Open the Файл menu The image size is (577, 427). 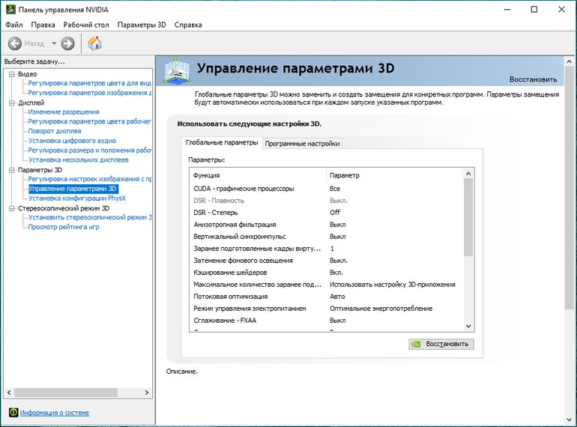(x=14, y=25)
